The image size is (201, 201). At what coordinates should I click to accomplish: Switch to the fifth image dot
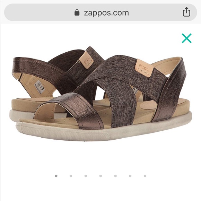tap(115, 176)
